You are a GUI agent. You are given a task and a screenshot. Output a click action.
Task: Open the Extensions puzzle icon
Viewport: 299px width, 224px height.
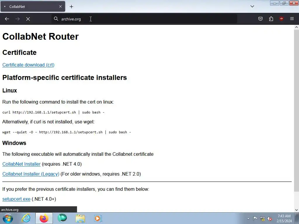coord(271,19)
